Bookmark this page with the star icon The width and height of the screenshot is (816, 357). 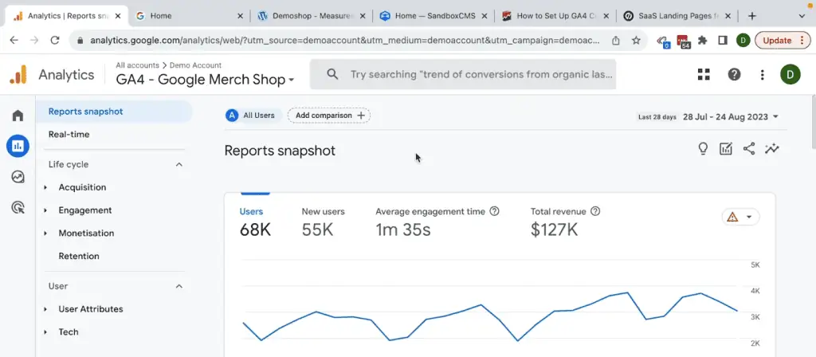click(x=635, y=40)
